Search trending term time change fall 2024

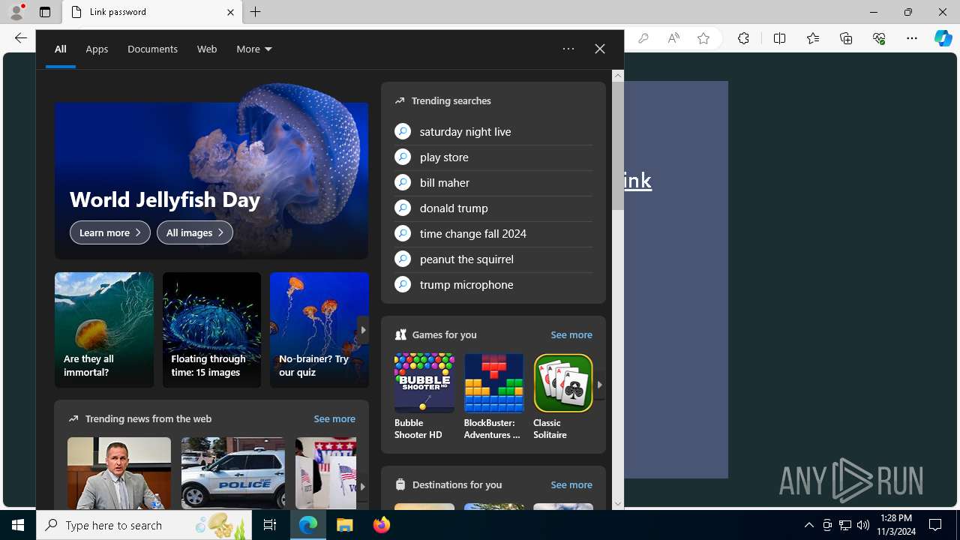[493, 233]
